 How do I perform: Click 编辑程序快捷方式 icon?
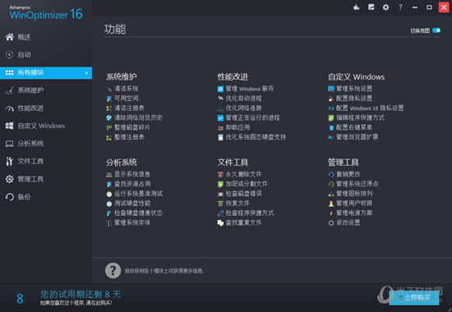click(331, 118)
